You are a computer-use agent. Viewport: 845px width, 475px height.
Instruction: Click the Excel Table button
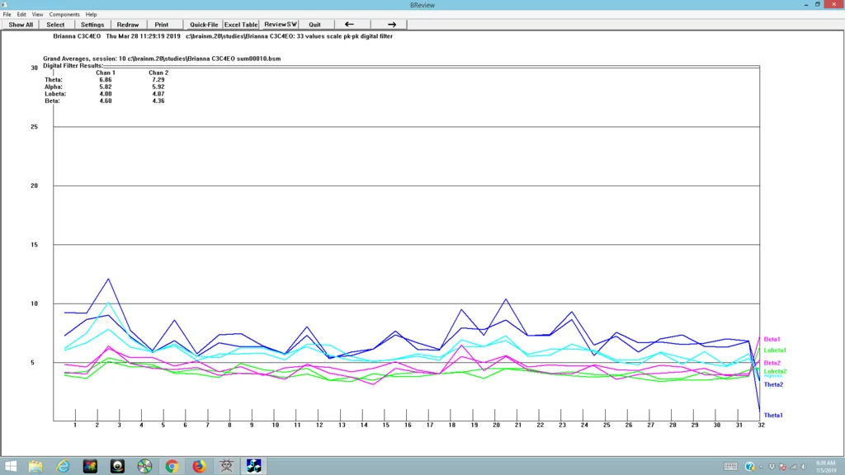coord(241,25)
